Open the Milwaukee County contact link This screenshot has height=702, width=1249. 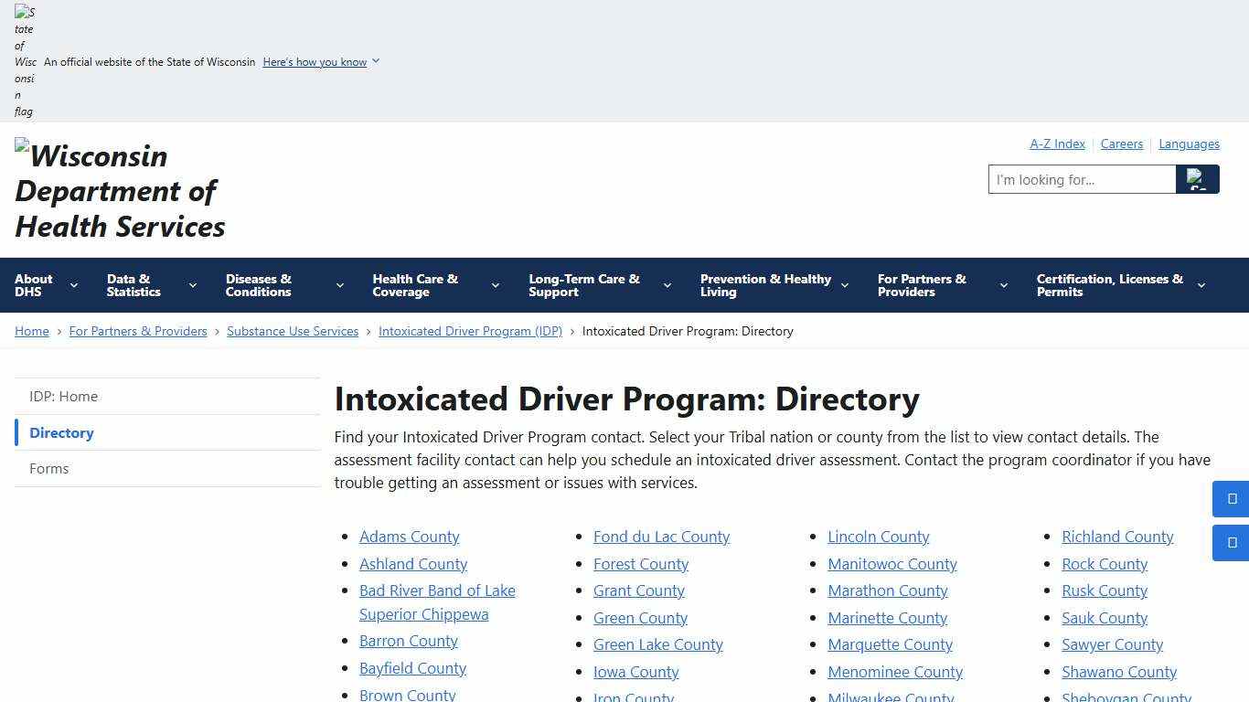891,697
